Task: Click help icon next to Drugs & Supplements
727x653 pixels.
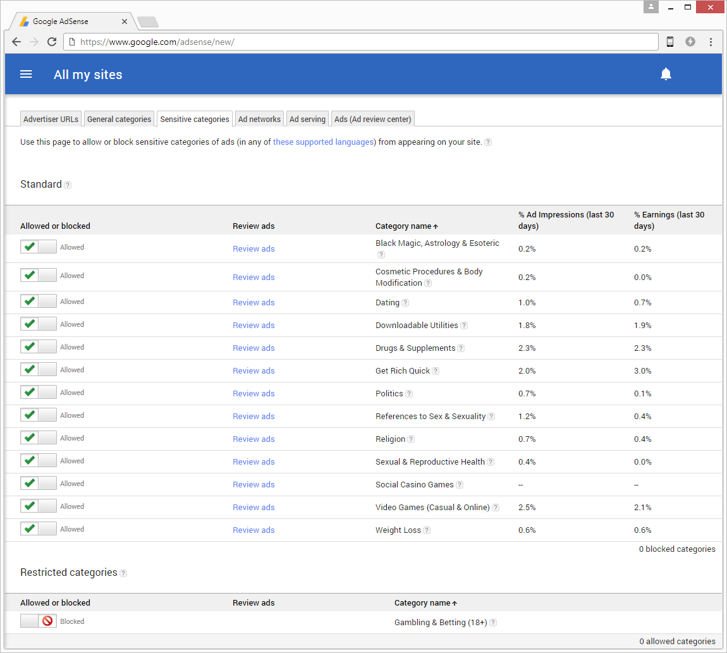Action: 461,348
